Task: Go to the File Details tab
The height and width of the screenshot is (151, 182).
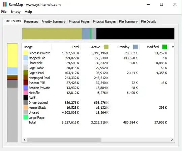Action: point(148,21)
